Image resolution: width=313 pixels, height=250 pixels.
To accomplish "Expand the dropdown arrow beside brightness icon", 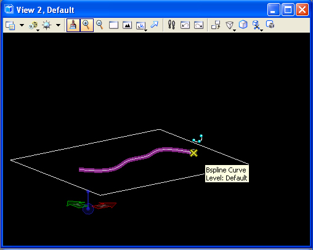I will (59, 25).
